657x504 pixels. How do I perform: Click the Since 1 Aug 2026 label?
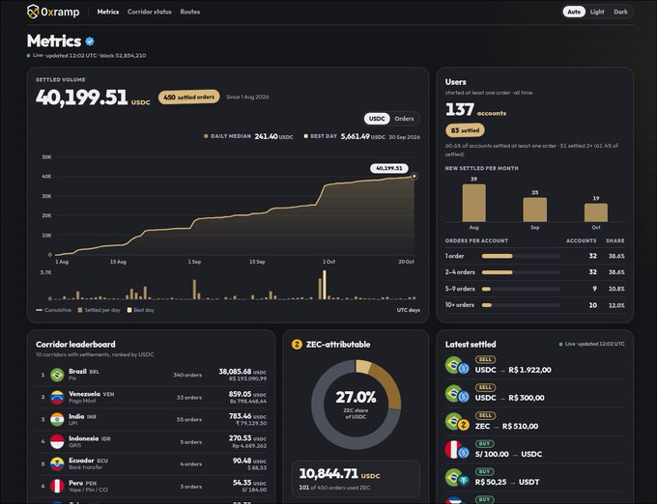247,98
